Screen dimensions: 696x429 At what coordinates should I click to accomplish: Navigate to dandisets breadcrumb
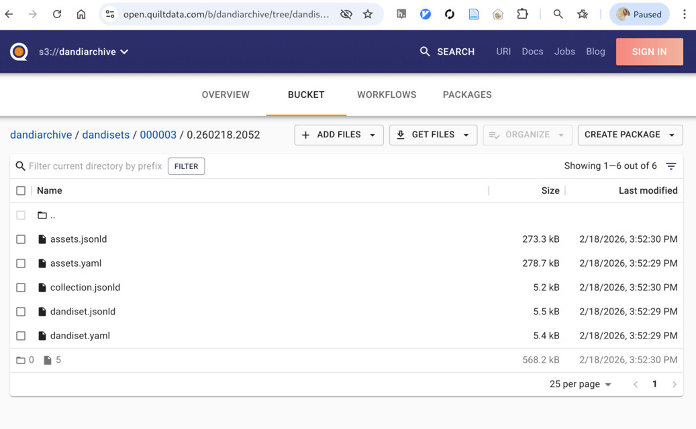105,135
